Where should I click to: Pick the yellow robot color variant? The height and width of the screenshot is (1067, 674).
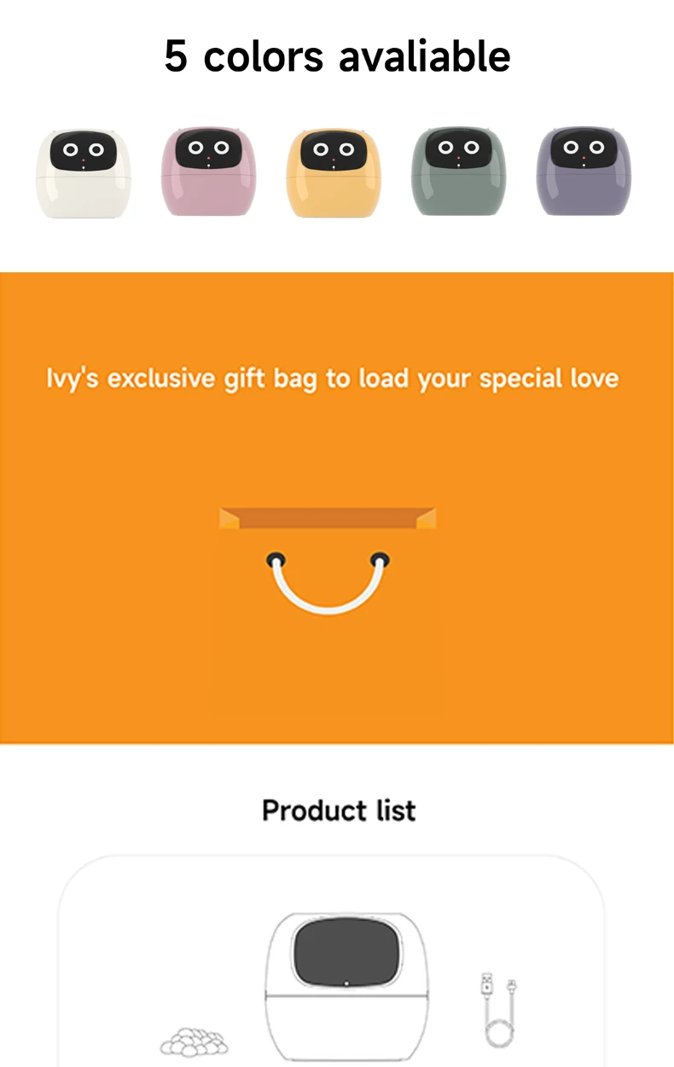[x=333, y=172]
